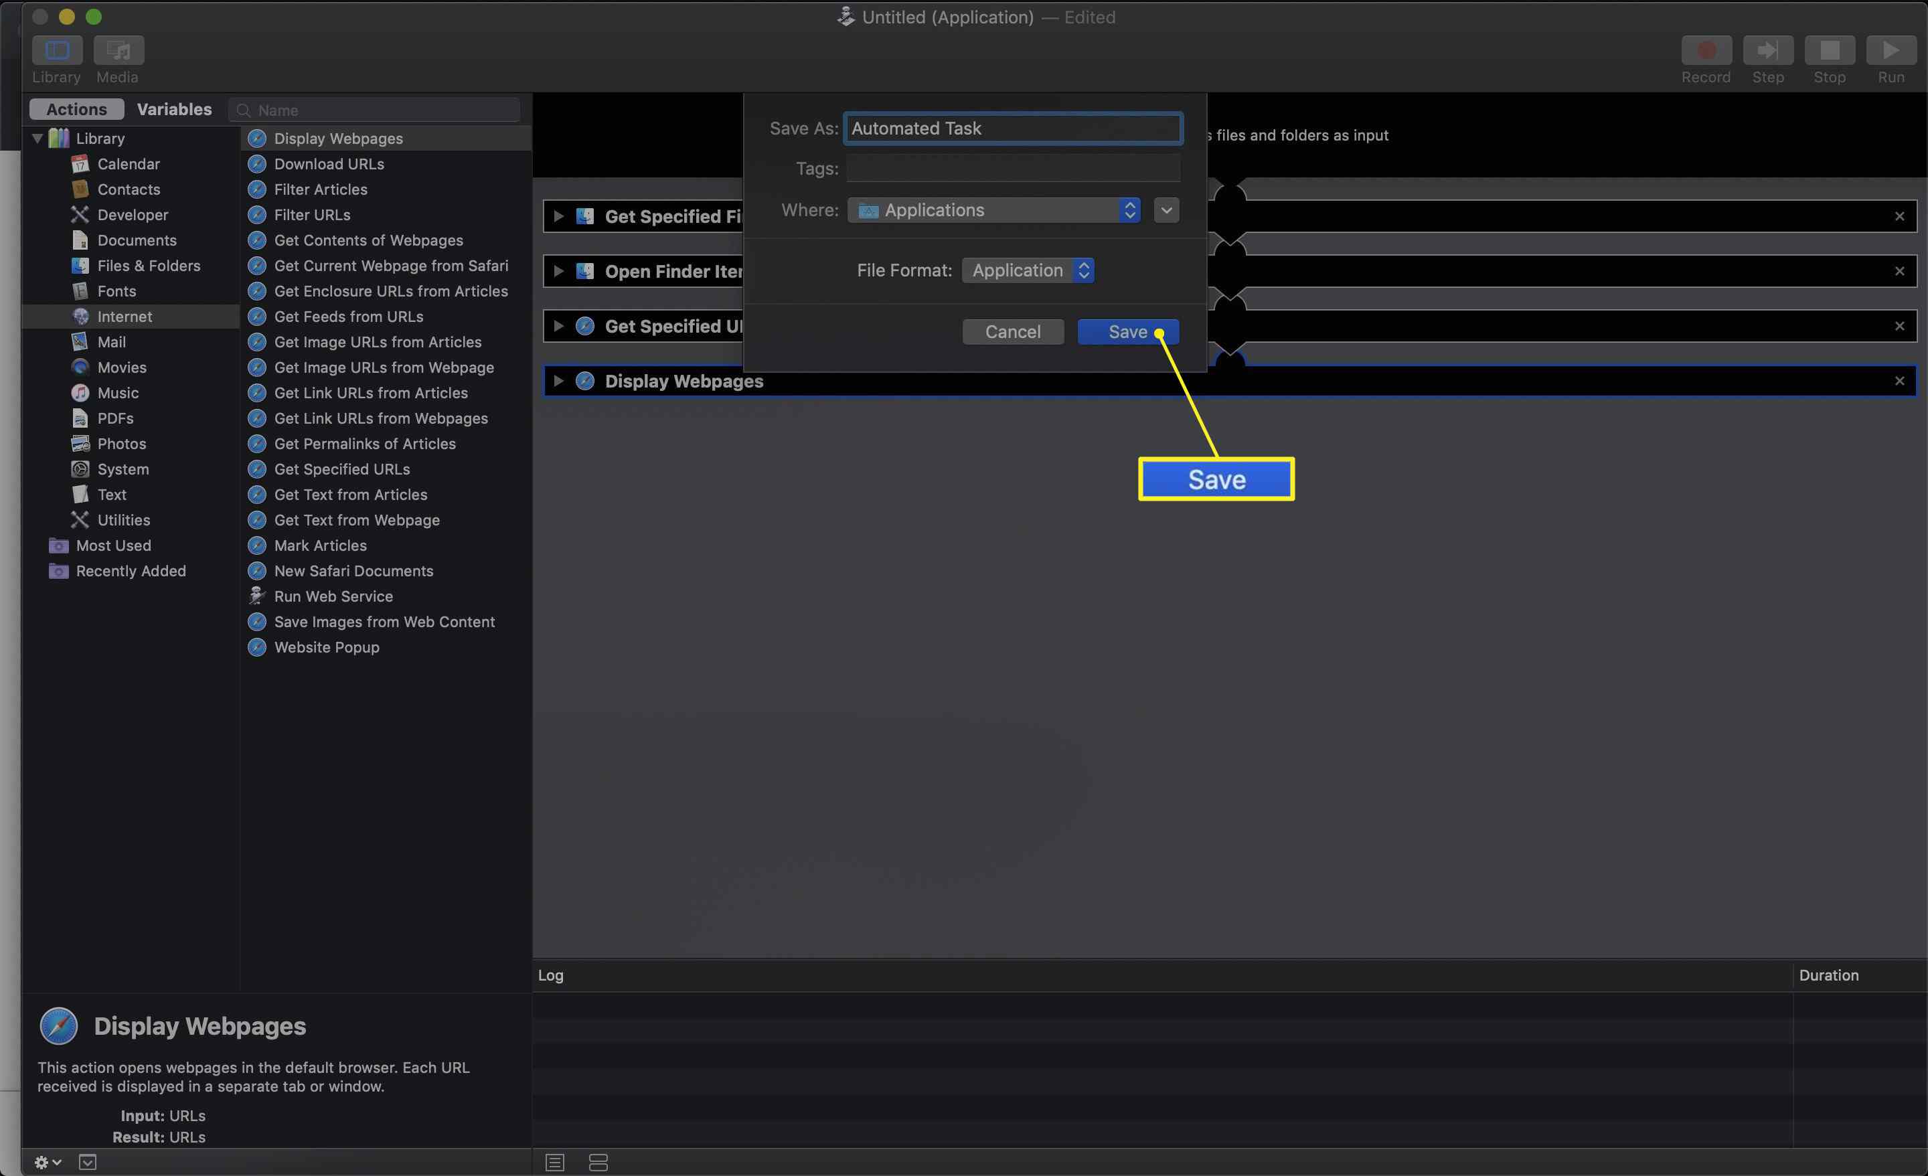The image size is (1928, 1176).
Task: Click the Internet library category icon
Action: pyautogui.click(x=80, y=315)
